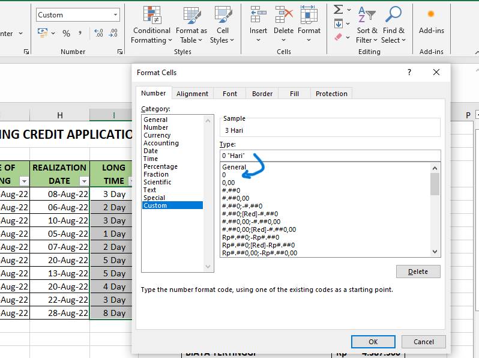
Task: Open the Format cells ribbon menu
Action: (x=309, y=25)
